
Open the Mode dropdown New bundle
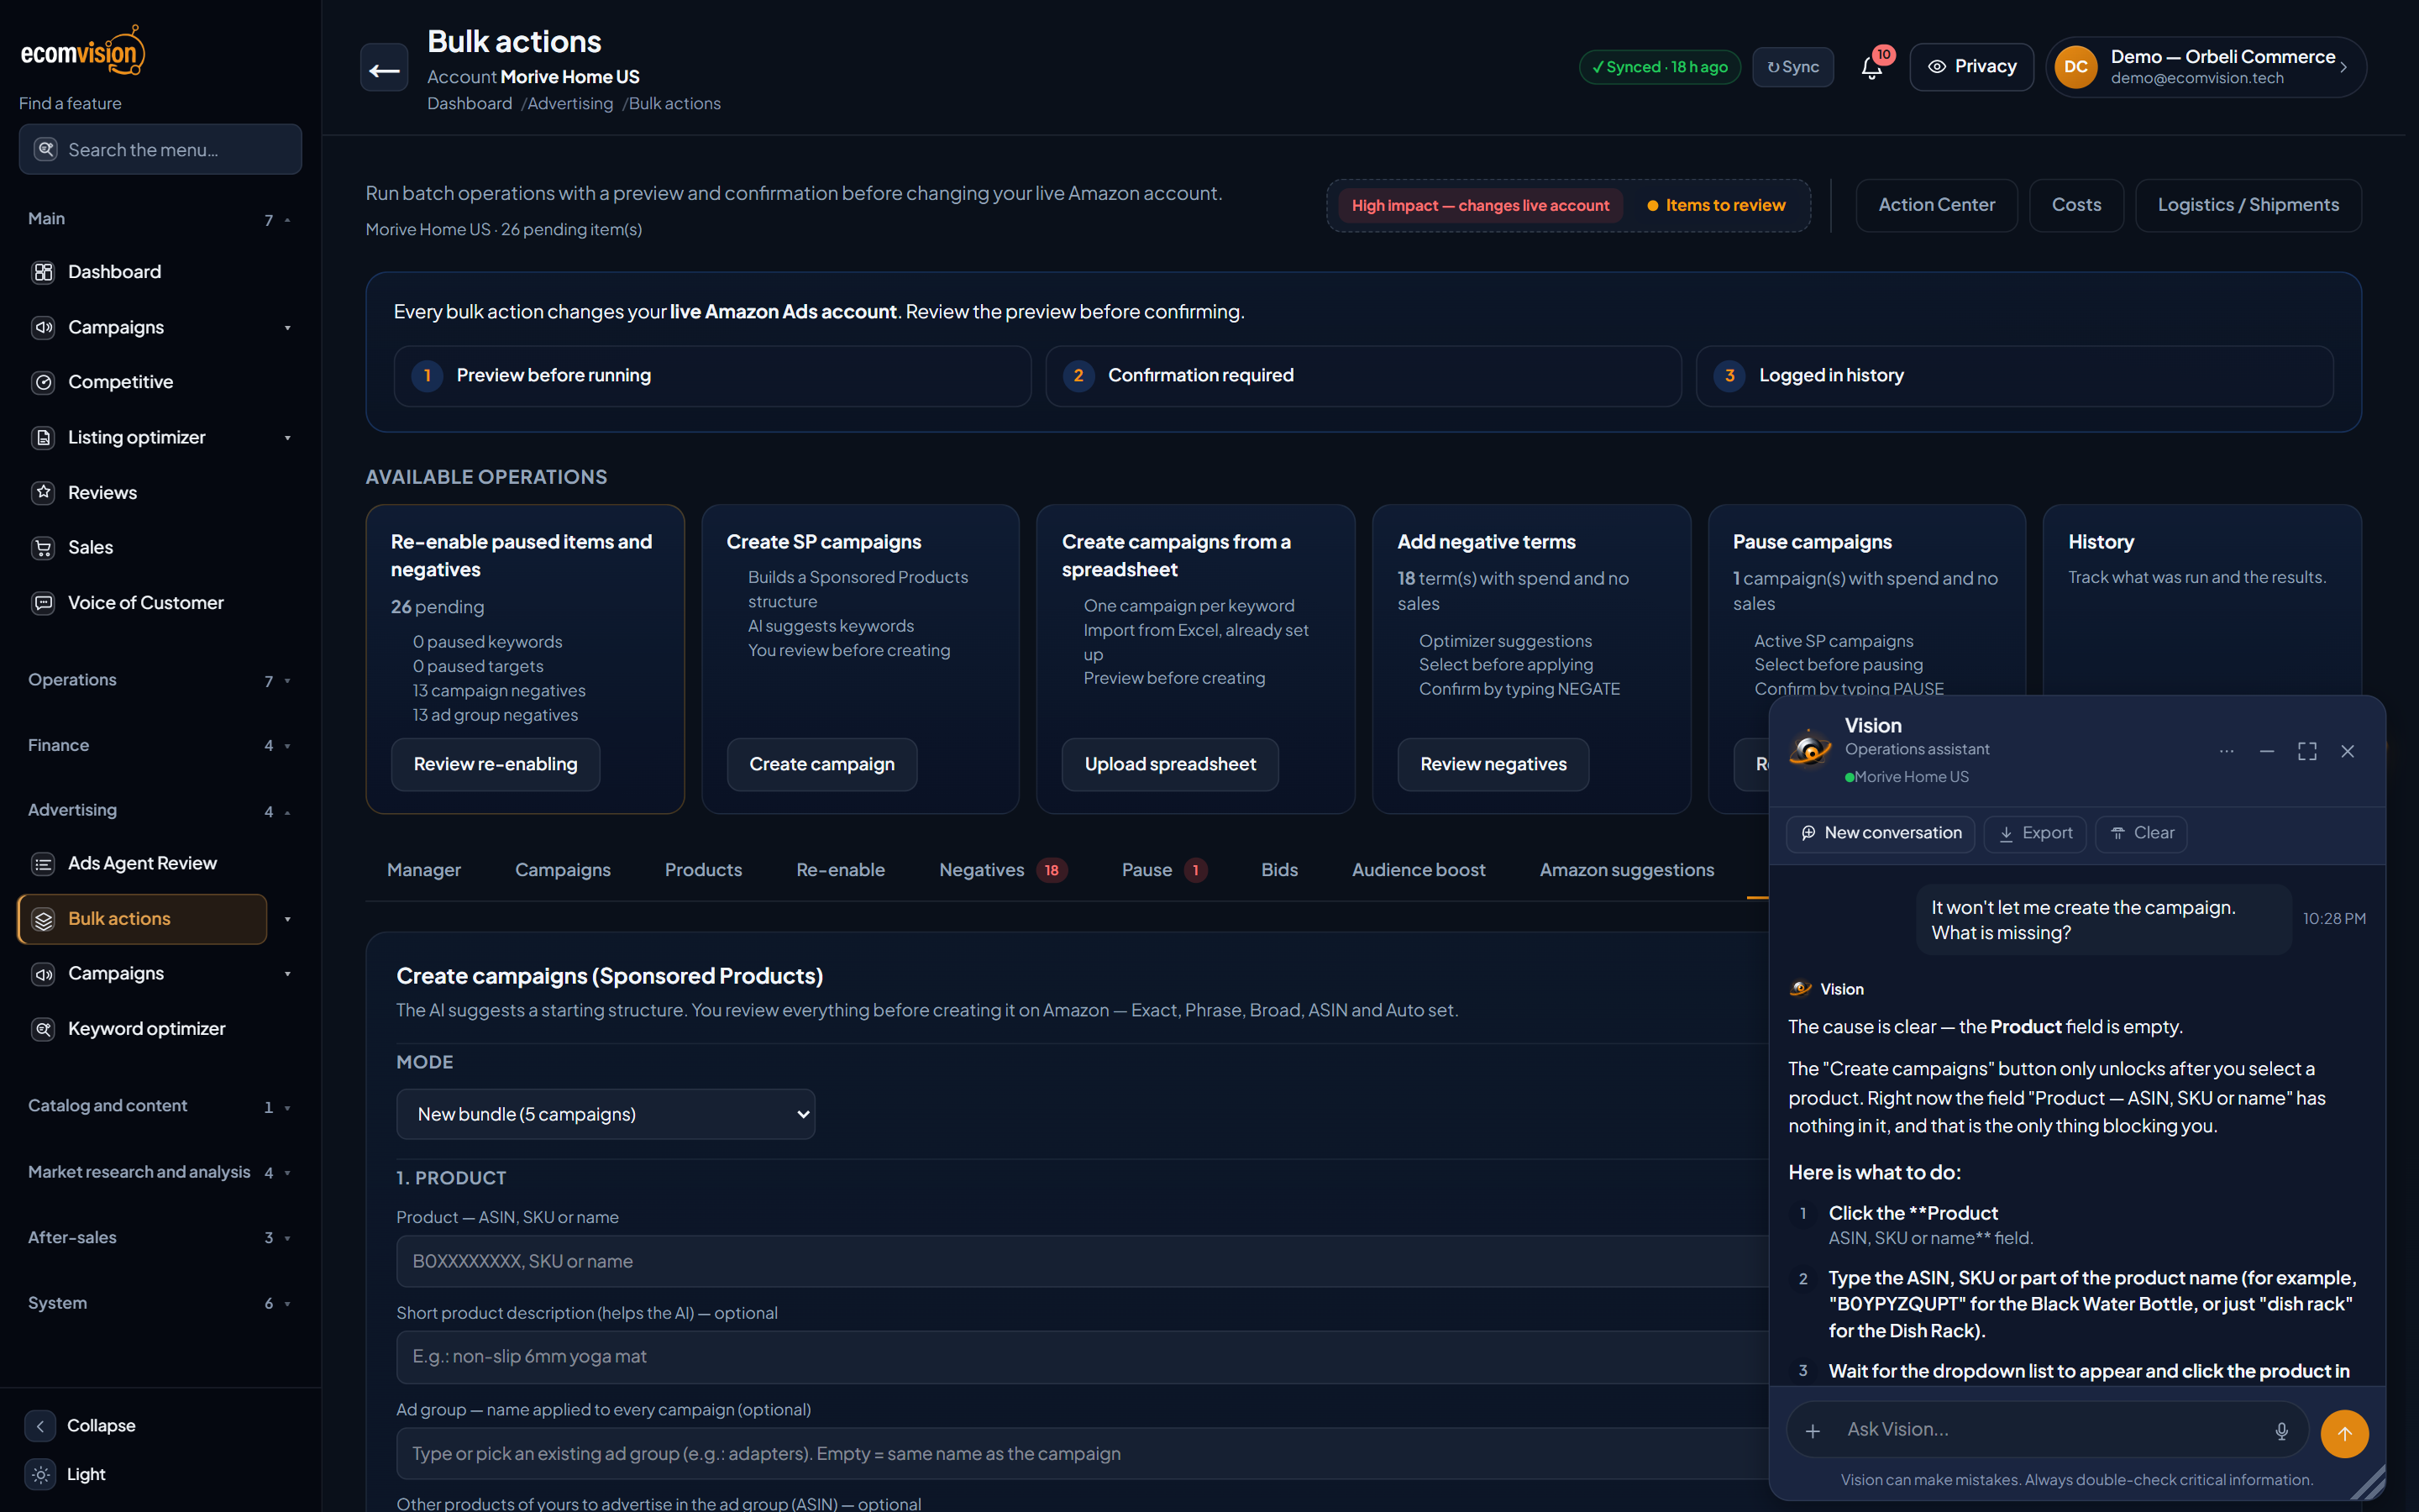coord(606,1114)
